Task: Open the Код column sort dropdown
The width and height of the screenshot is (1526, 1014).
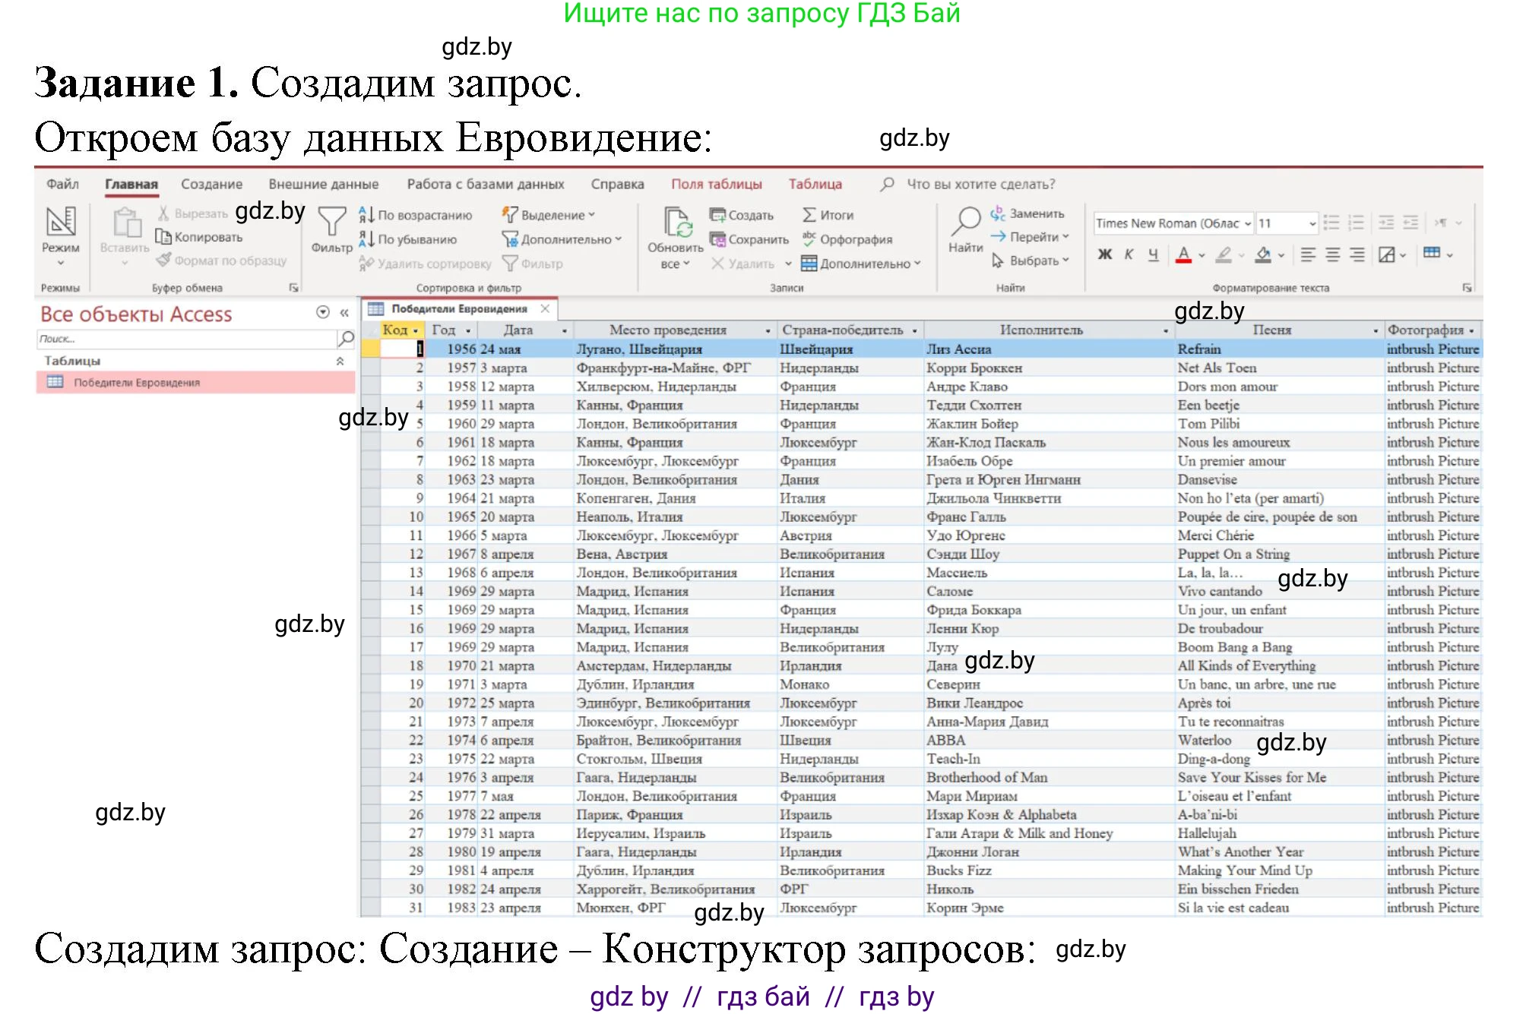Action: pos(414,330)
